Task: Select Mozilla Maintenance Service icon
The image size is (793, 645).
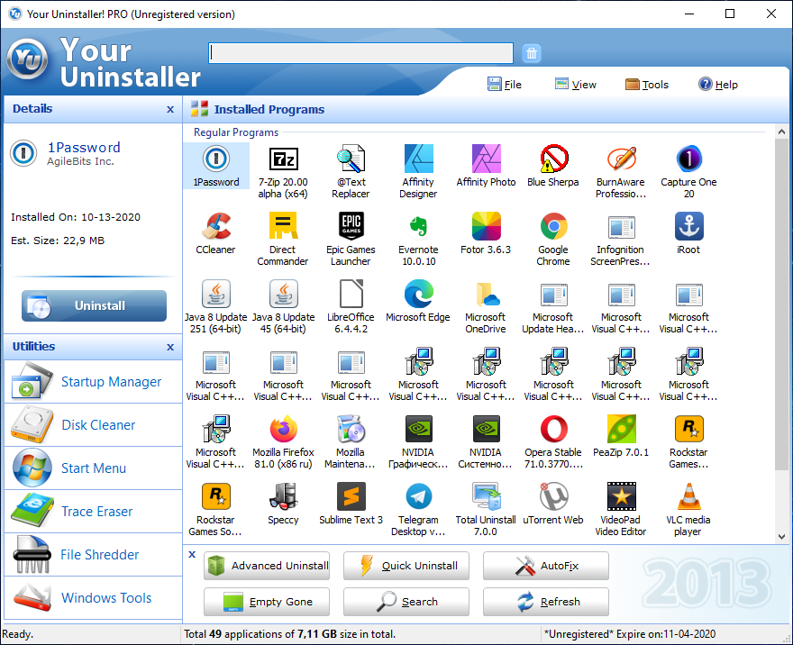Action: (351, 429)
